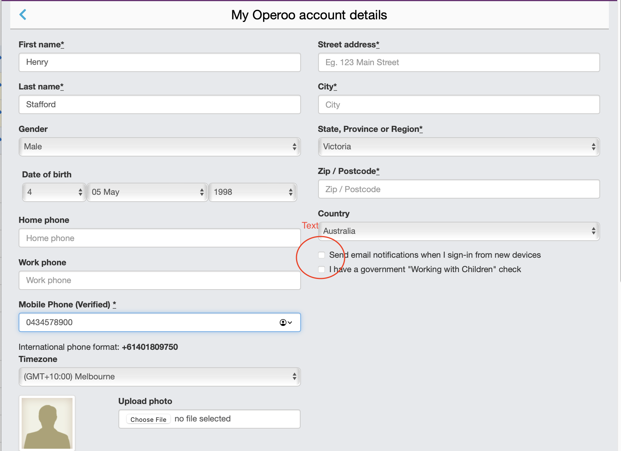The width and height of the screenshot is (621, 451).
Task: Open the birth day dropdown showing 4
Action: 54,192
